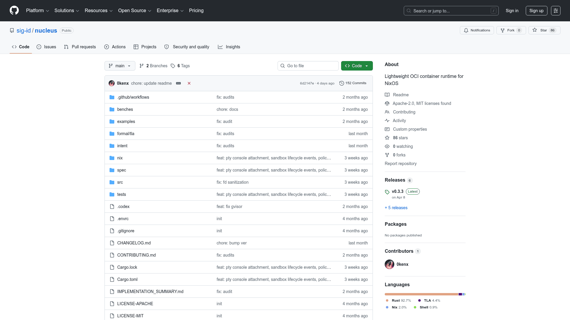Click the file icon beside .codex
The height and width of the screenshot is (320, 570).
coord(112,207)
